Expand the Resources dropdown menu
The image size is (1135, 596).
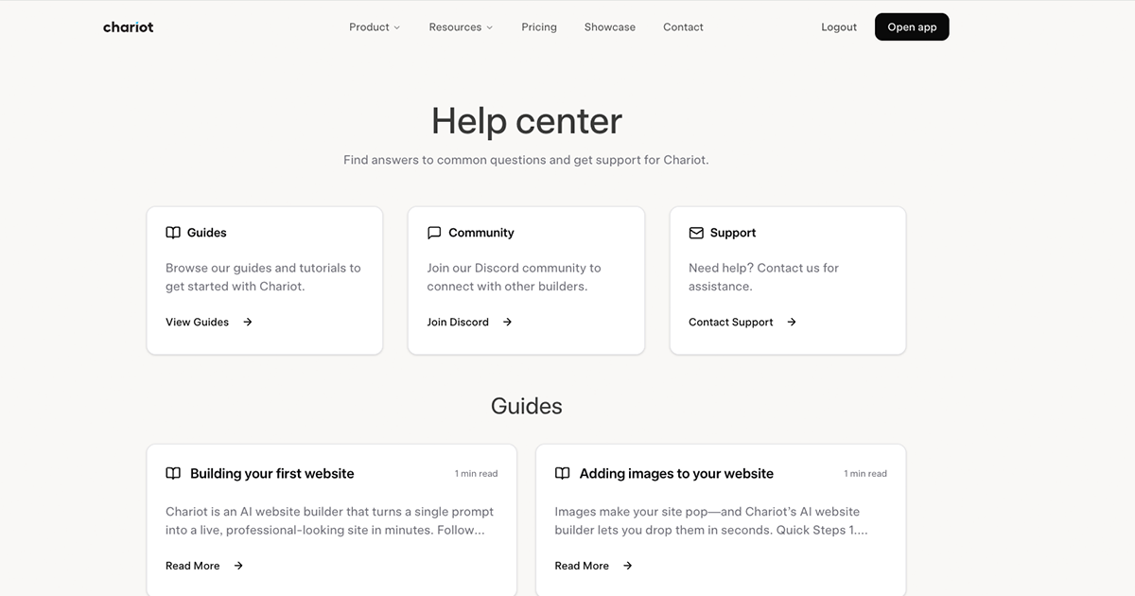point(461,26)
